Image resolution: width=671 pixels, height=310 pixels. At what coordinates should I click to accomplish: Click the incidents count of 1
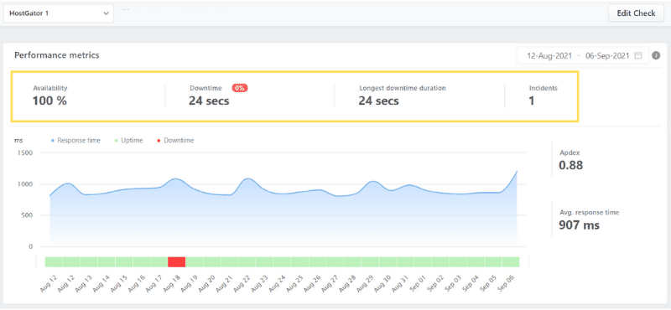point(532,101)
